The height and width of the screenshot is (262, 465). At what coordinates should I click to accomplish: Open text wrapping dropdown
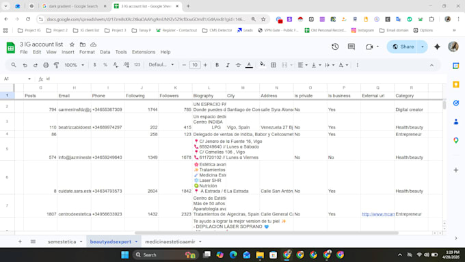(x=330, y=65)
